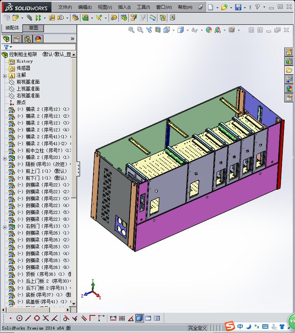The image size is (295, 333).
Task: Open the 窗口(W) menu
Action: pos(164,7)
